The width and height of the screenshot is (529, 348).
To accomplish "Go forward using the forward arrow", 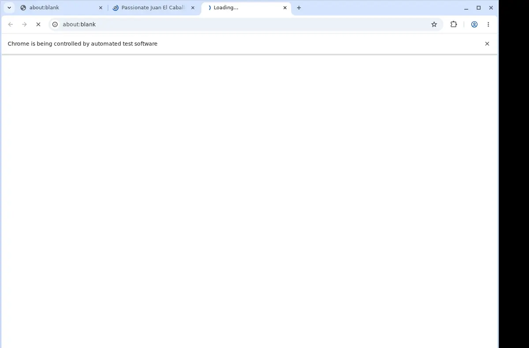I will point(24,24).
